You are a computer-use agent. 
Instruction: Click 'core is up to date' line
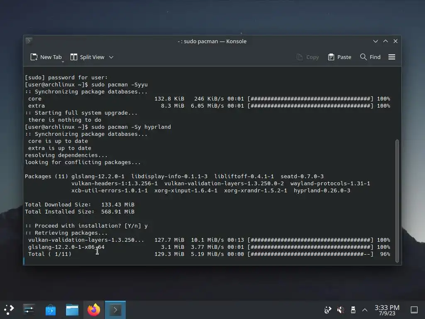click(58, 141)
